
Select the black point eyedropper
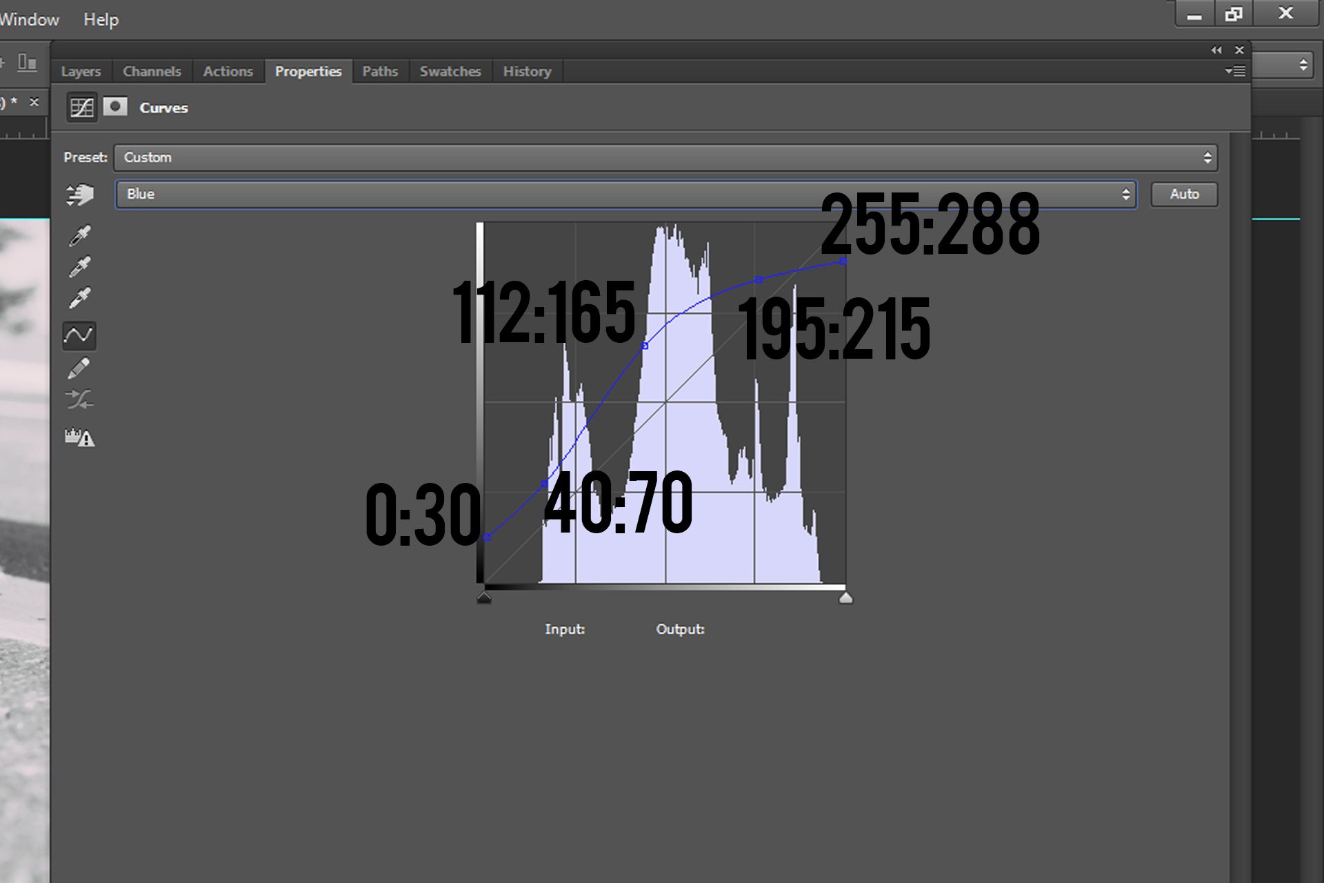80,236
